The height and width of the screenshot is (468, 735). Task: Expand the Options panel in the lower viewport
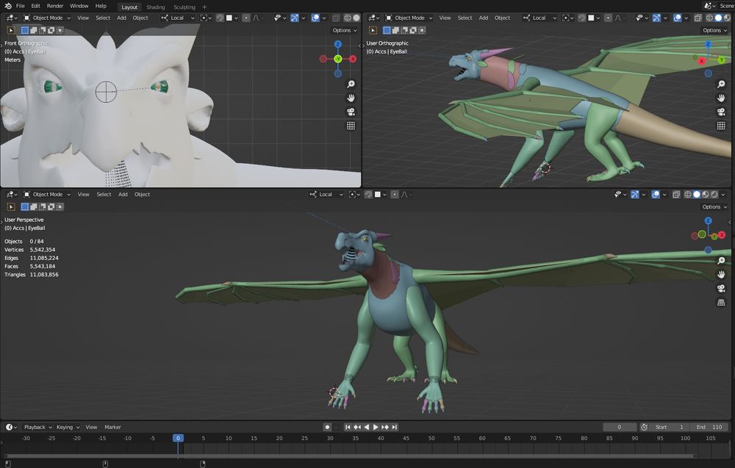point(711,206)
